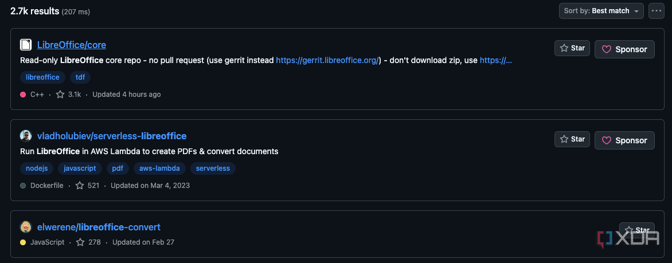Expand the Sort by Best match dropdown
This screenshot has height=263, width=672.
[x=601, y=11]
